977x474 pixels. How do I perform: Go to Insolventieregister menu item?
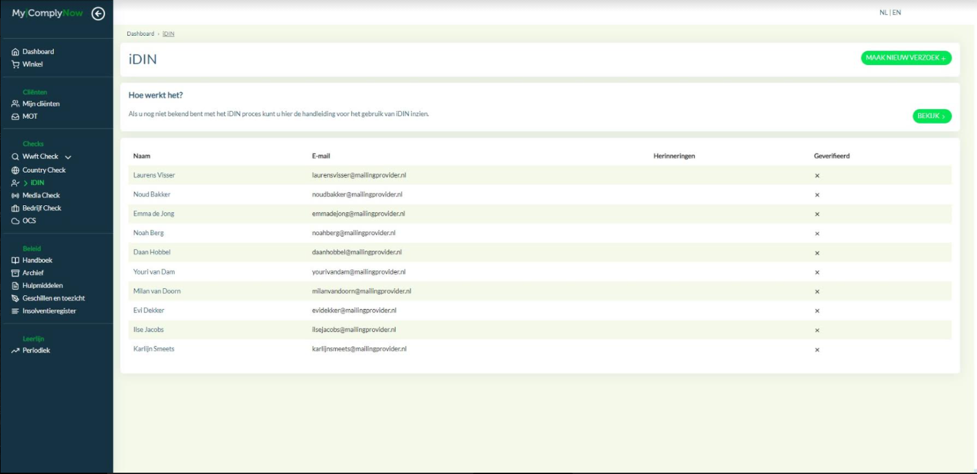click(x=49, y=311)
